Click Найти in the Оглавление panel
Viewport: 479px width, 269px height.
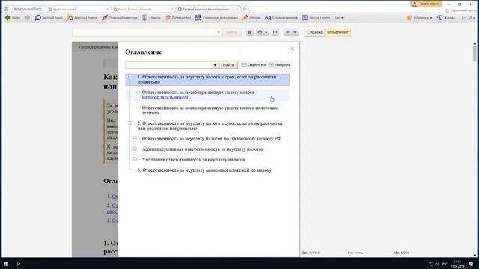pyautogui.click(x=228, y=65)
